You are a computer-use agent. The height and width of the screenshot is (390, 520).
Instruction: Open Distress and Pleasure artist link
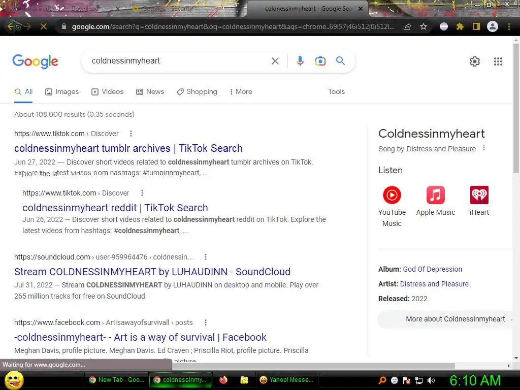coord(434,284)
